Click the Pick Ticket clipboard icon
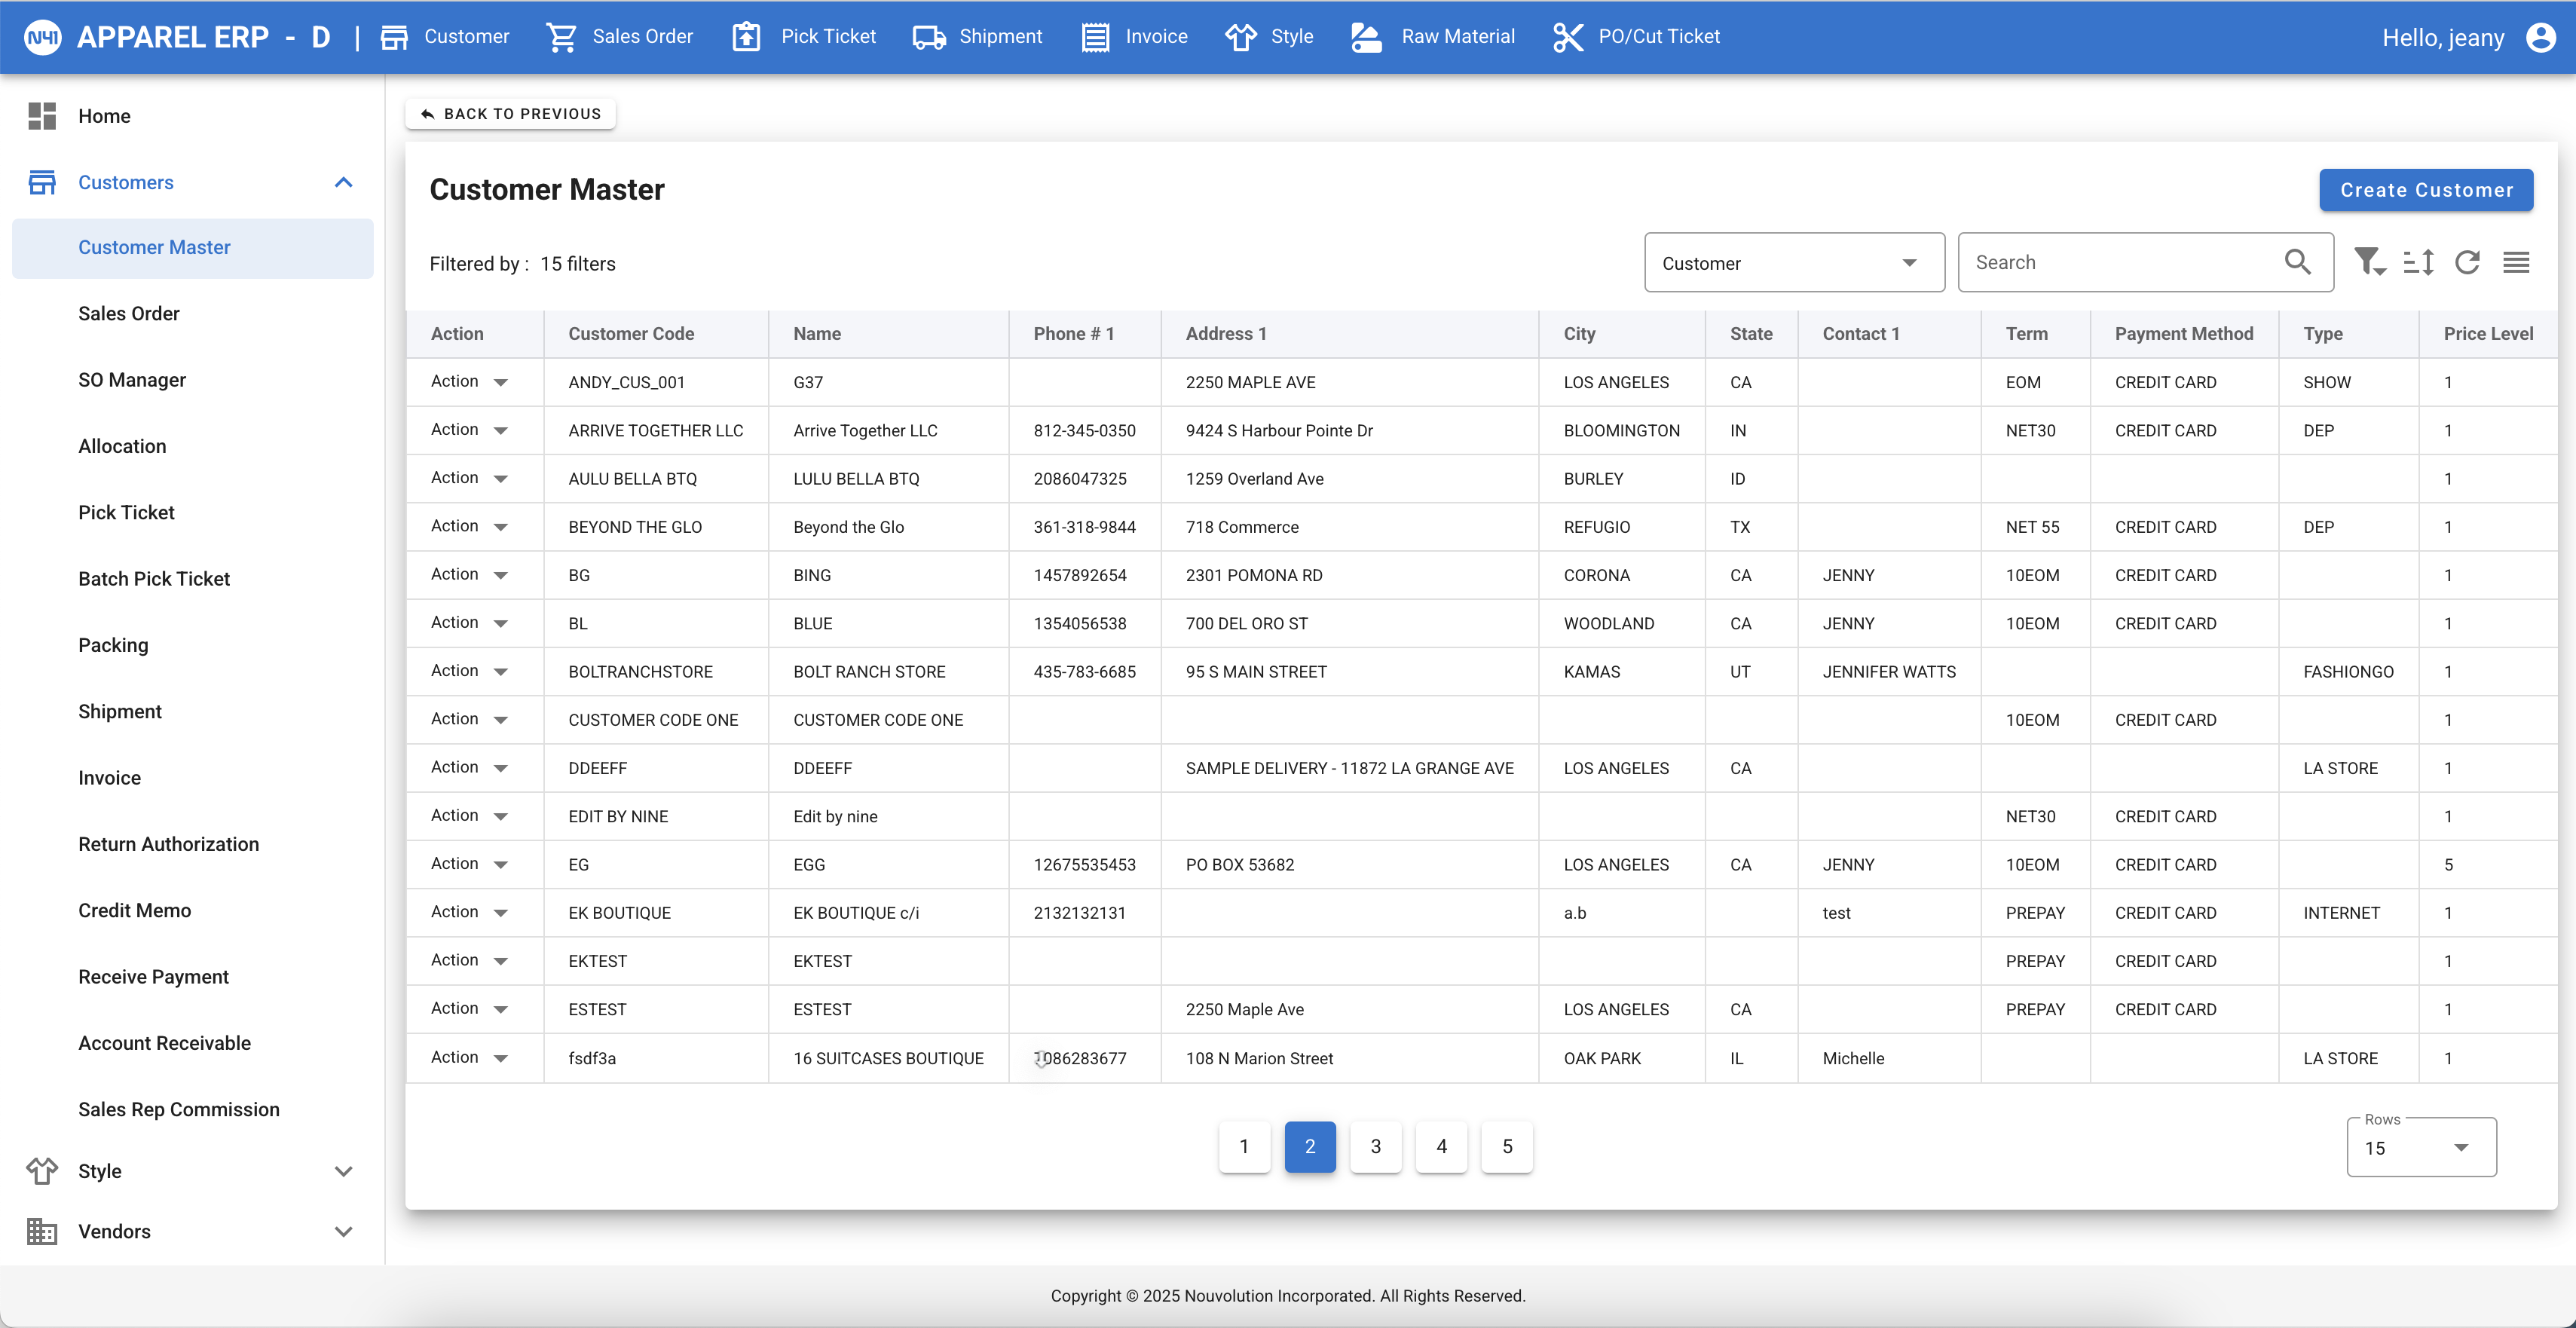Screen dimensions: 2576x1328 746,37
